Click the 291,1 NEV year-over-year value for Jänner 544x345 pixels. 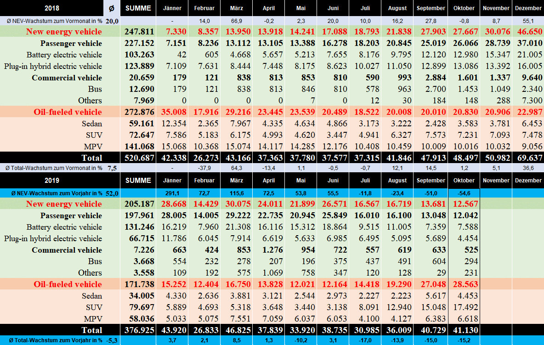[x=172, y=193]
